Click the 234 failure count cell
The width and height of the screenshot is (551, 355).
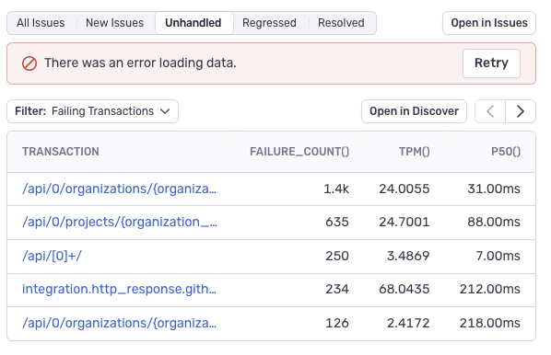(337, 290)
